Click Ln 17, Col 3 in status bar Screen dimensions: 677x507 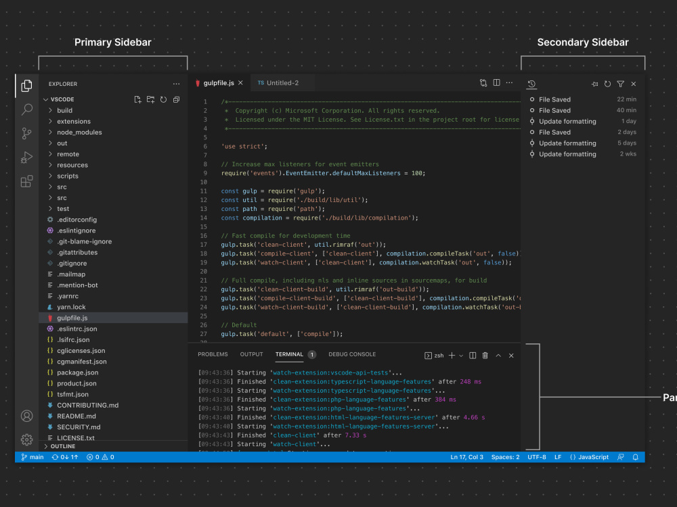point(466,457)
